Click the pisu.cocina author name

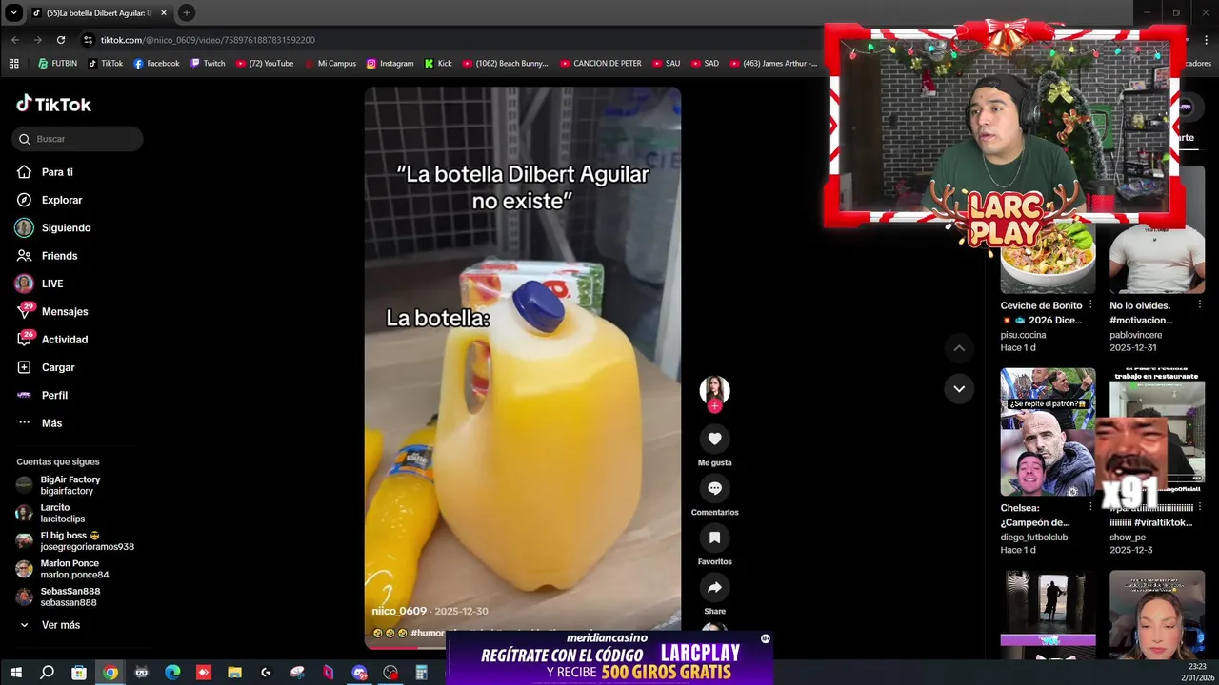[1023, 335]
